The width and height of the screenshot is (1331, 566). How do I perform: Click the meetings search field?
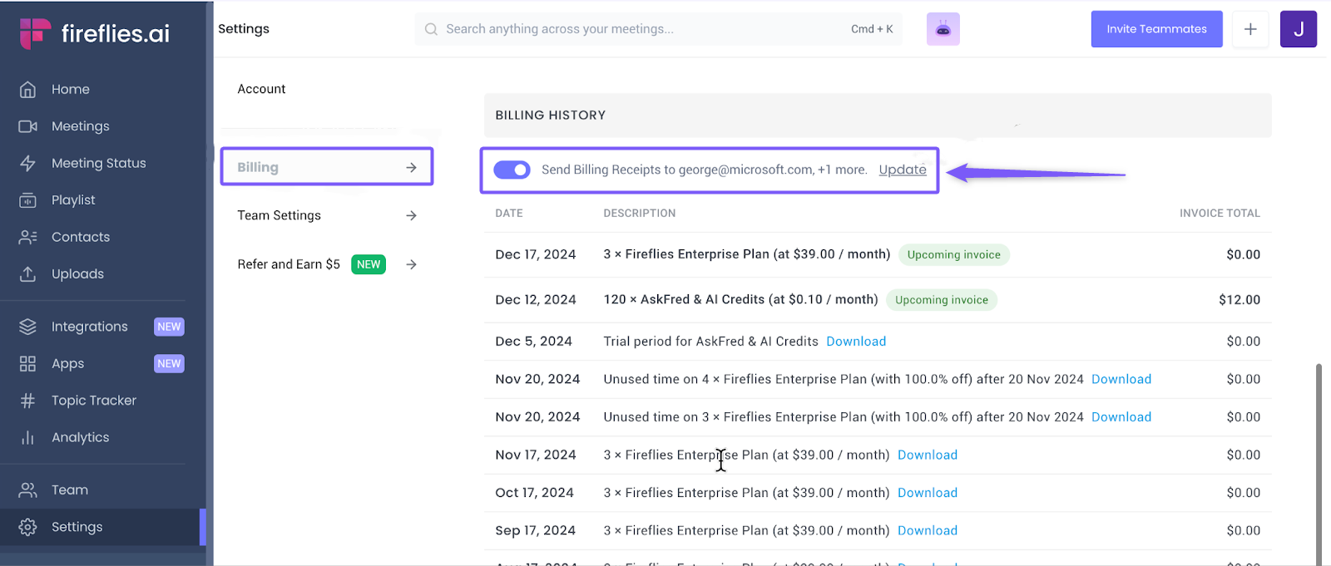pos(641,29)
